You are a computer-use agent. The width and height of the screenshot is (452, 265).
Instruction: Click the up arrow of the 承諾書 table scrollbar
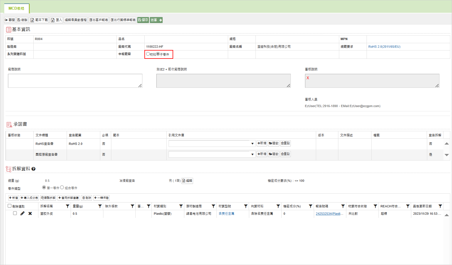[x=447, y=144]
